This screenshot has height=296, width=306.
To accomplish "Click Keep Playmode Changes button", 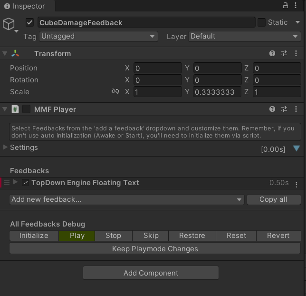I will click(x=155, y=249).
